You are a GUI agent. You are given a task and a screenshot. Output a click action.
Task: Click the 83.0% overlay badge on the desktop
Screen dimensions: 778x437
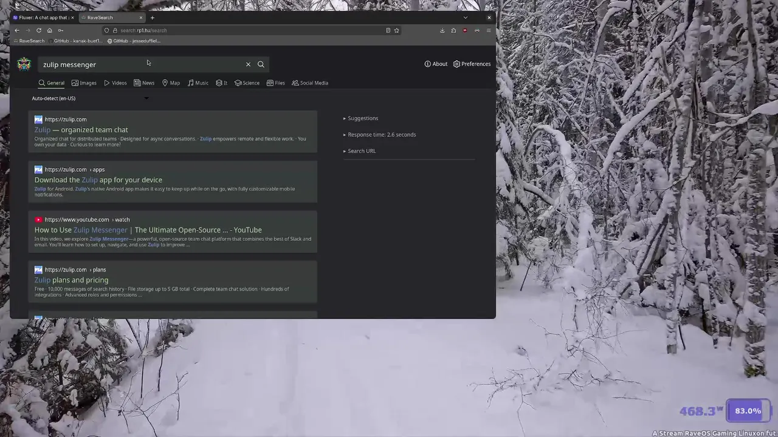(748, 411)
